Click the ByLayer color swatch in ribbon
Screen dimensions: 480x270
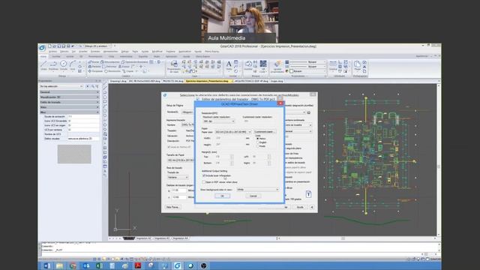point(292,71)
